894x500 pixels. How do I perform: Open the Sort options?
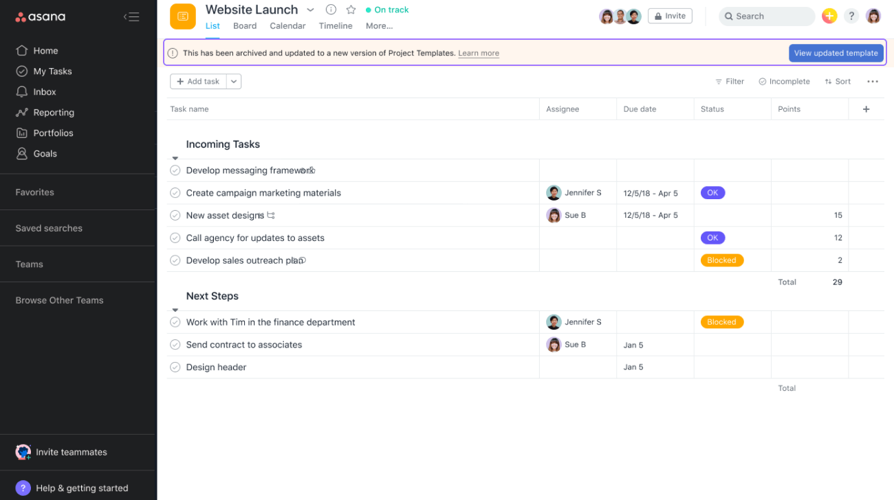pyautogui.click(x=838, y=81)
